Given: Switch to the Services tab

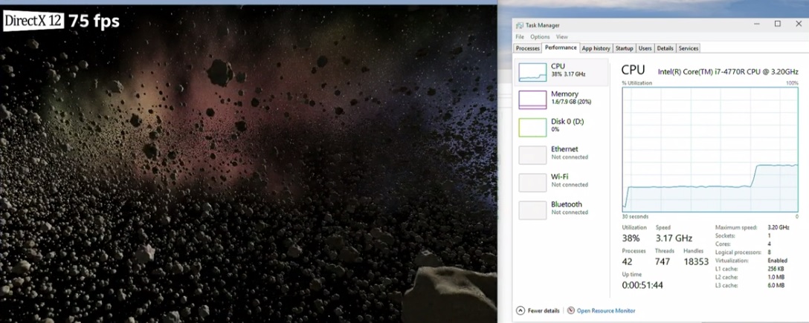Looking at the screenshot, I should click(689, 48).
